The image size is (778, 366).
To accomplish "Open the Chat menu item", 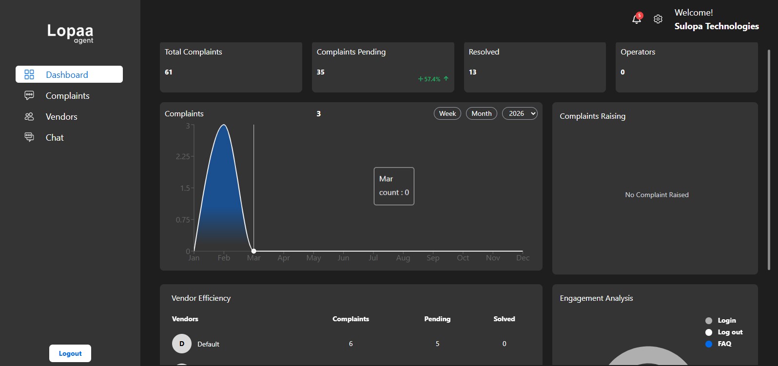I will [x=55, y=138].
